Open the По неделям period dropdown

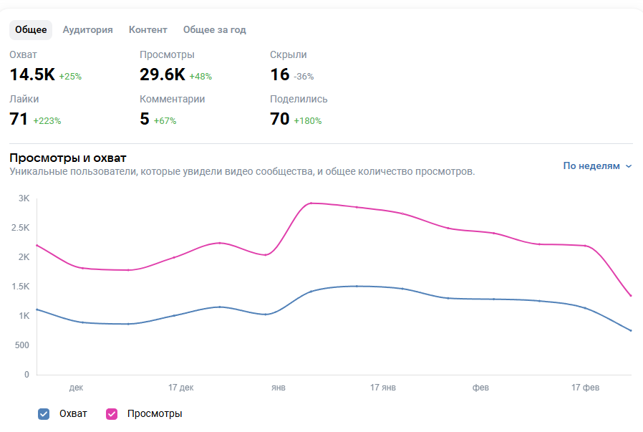tap(597, 165)
